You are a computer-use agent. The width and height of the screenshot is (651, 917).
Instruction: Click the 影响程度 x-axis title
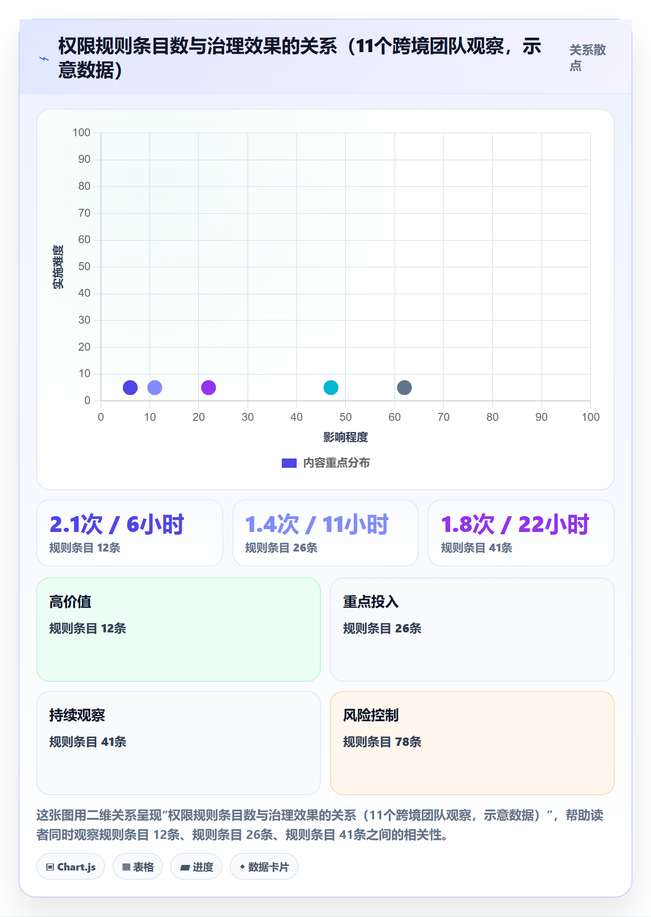click(345, 437)
